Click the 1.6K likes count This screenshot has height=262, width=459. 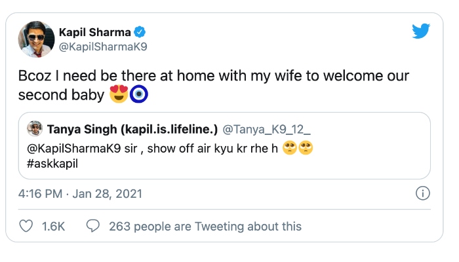pyautogui.click(x=52, y=226)
